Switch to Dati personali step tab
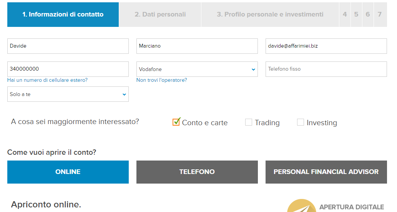This screenshot has width=397, height=212. [x=160, y=15]
